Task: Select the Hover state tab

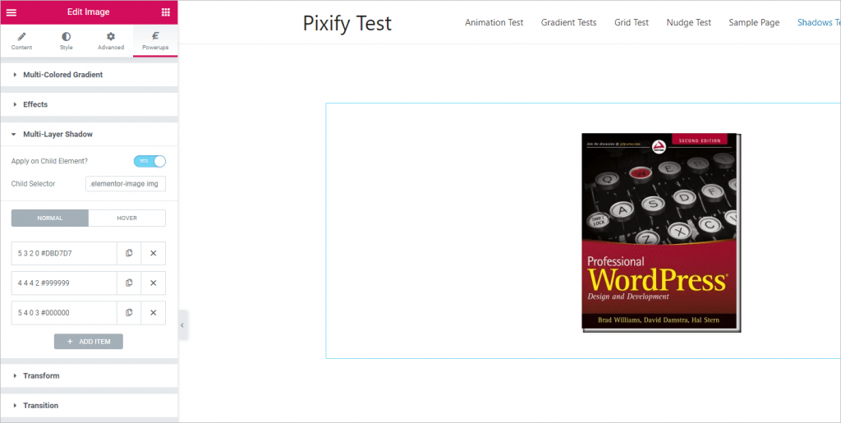Action: coord(127,218)
